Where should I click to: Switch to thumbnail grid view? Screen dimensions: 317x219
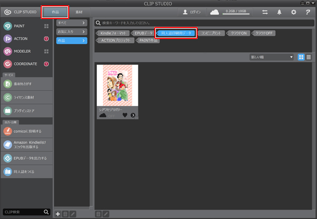[x=301, y=57]
